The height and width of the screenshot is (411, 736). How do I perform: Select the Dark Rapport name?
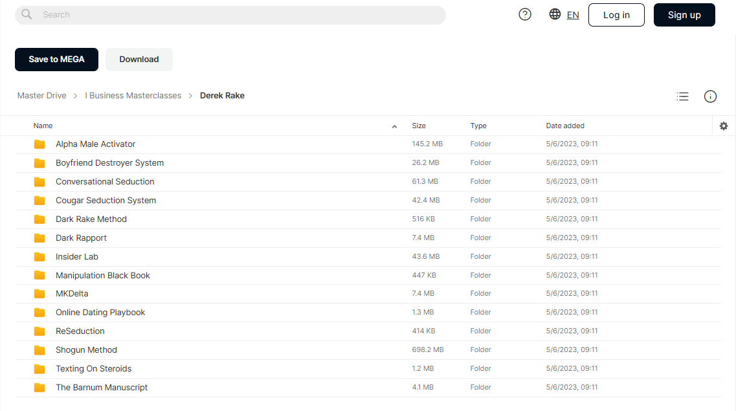[x=81, y=238]
